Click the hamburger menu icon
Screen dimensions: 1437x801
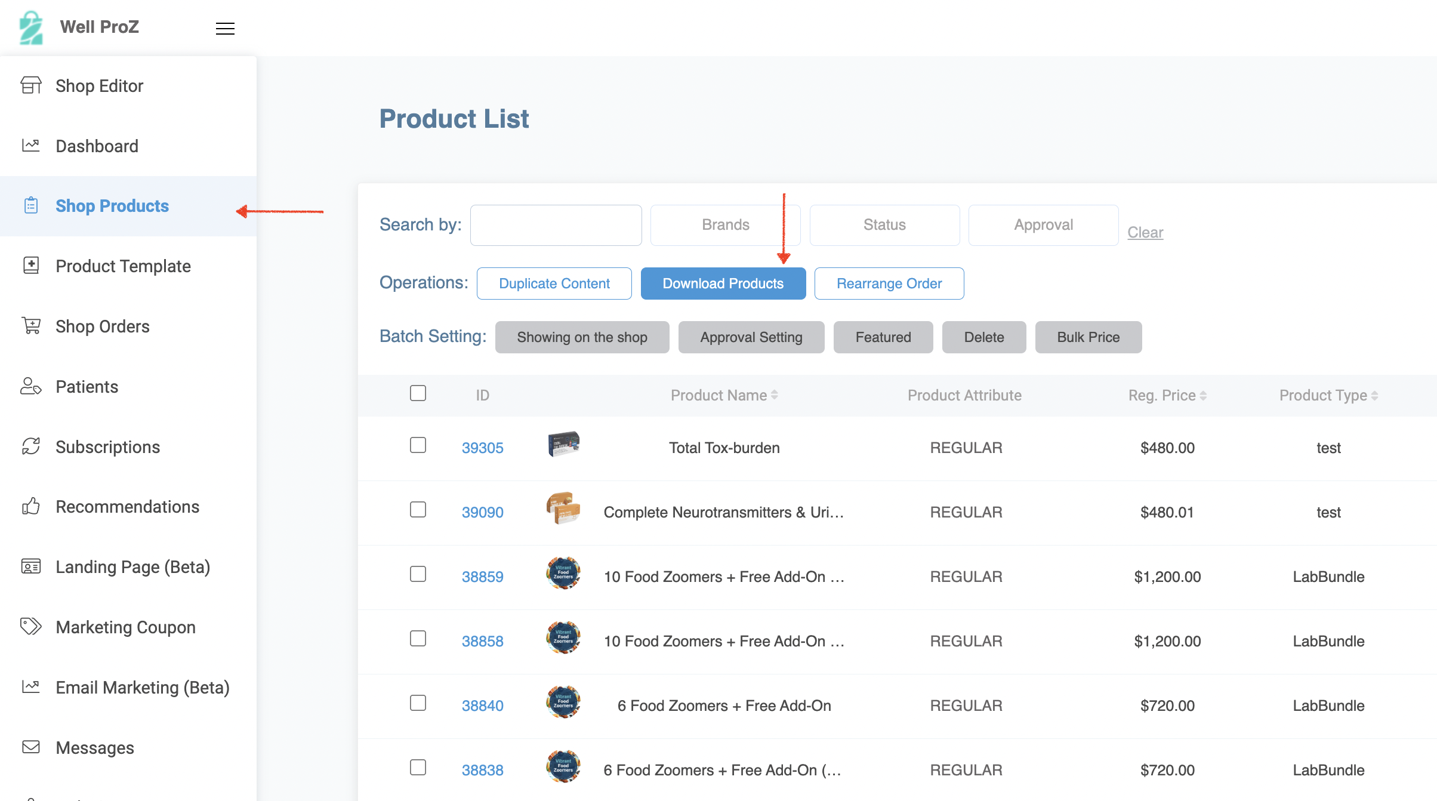[x=225, y=28]
